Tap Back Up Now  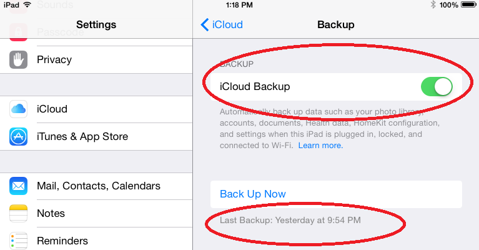253,194
